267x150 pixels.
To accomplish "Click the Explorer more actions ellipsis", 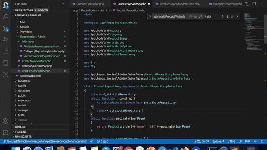I will pyautogui.click(x=63, y=4).
